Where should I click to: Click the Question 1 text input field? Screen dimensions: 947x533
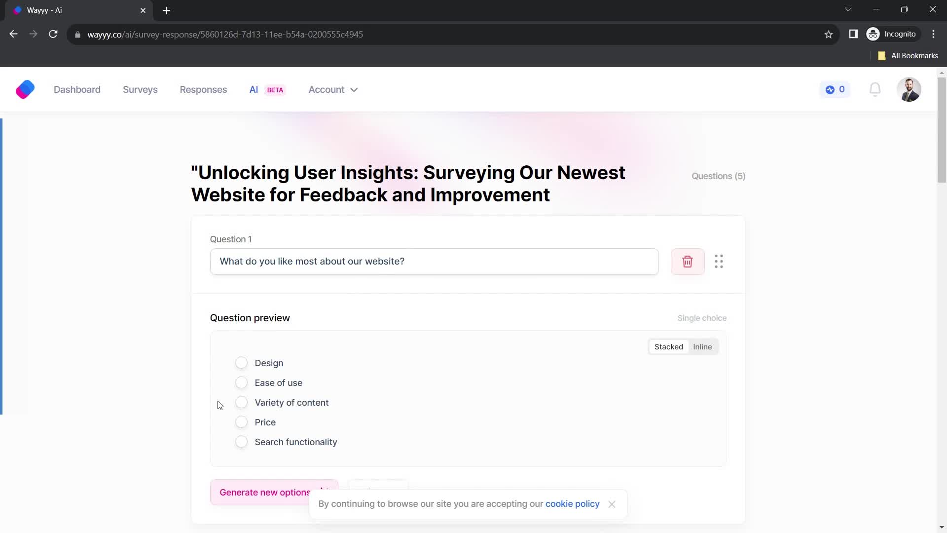pyautogui.click(x=435, y=262)
